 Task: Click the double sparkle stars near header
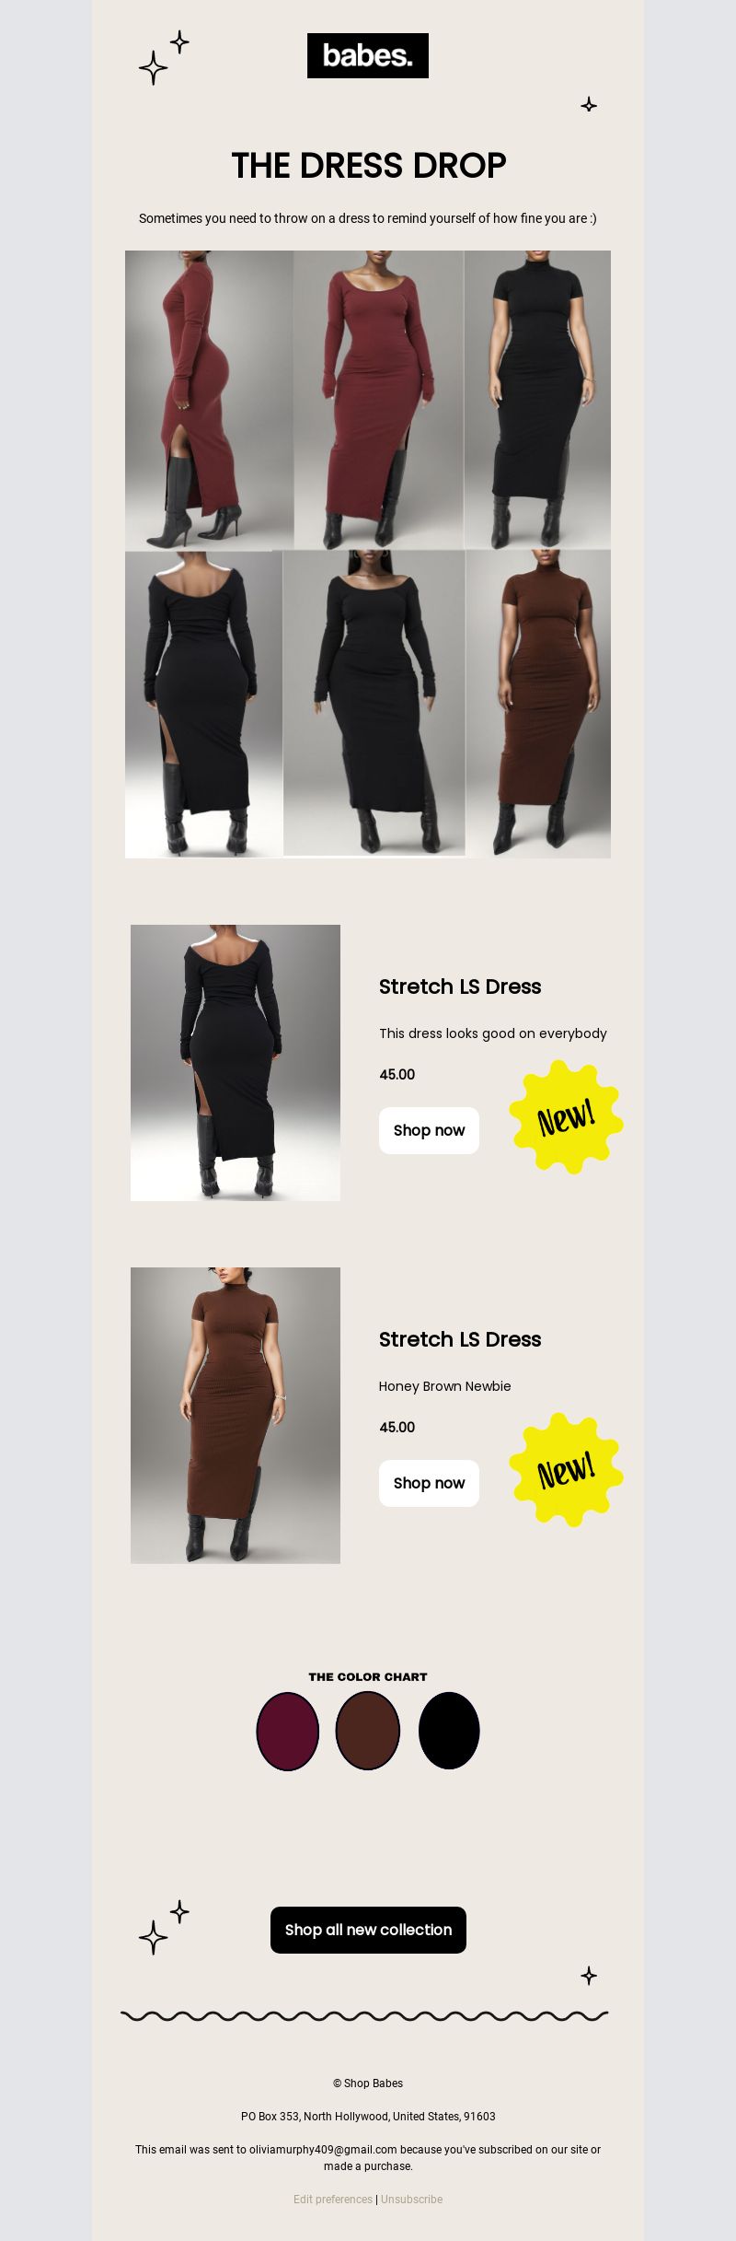click(164, 57)
